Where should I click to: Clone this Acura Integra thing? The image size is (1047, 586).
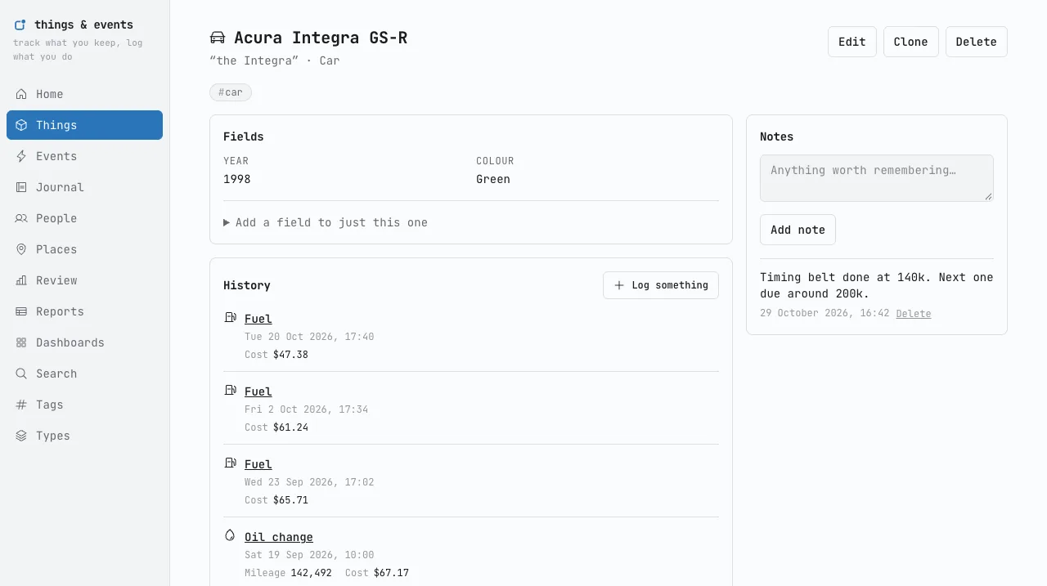(911, 42)
